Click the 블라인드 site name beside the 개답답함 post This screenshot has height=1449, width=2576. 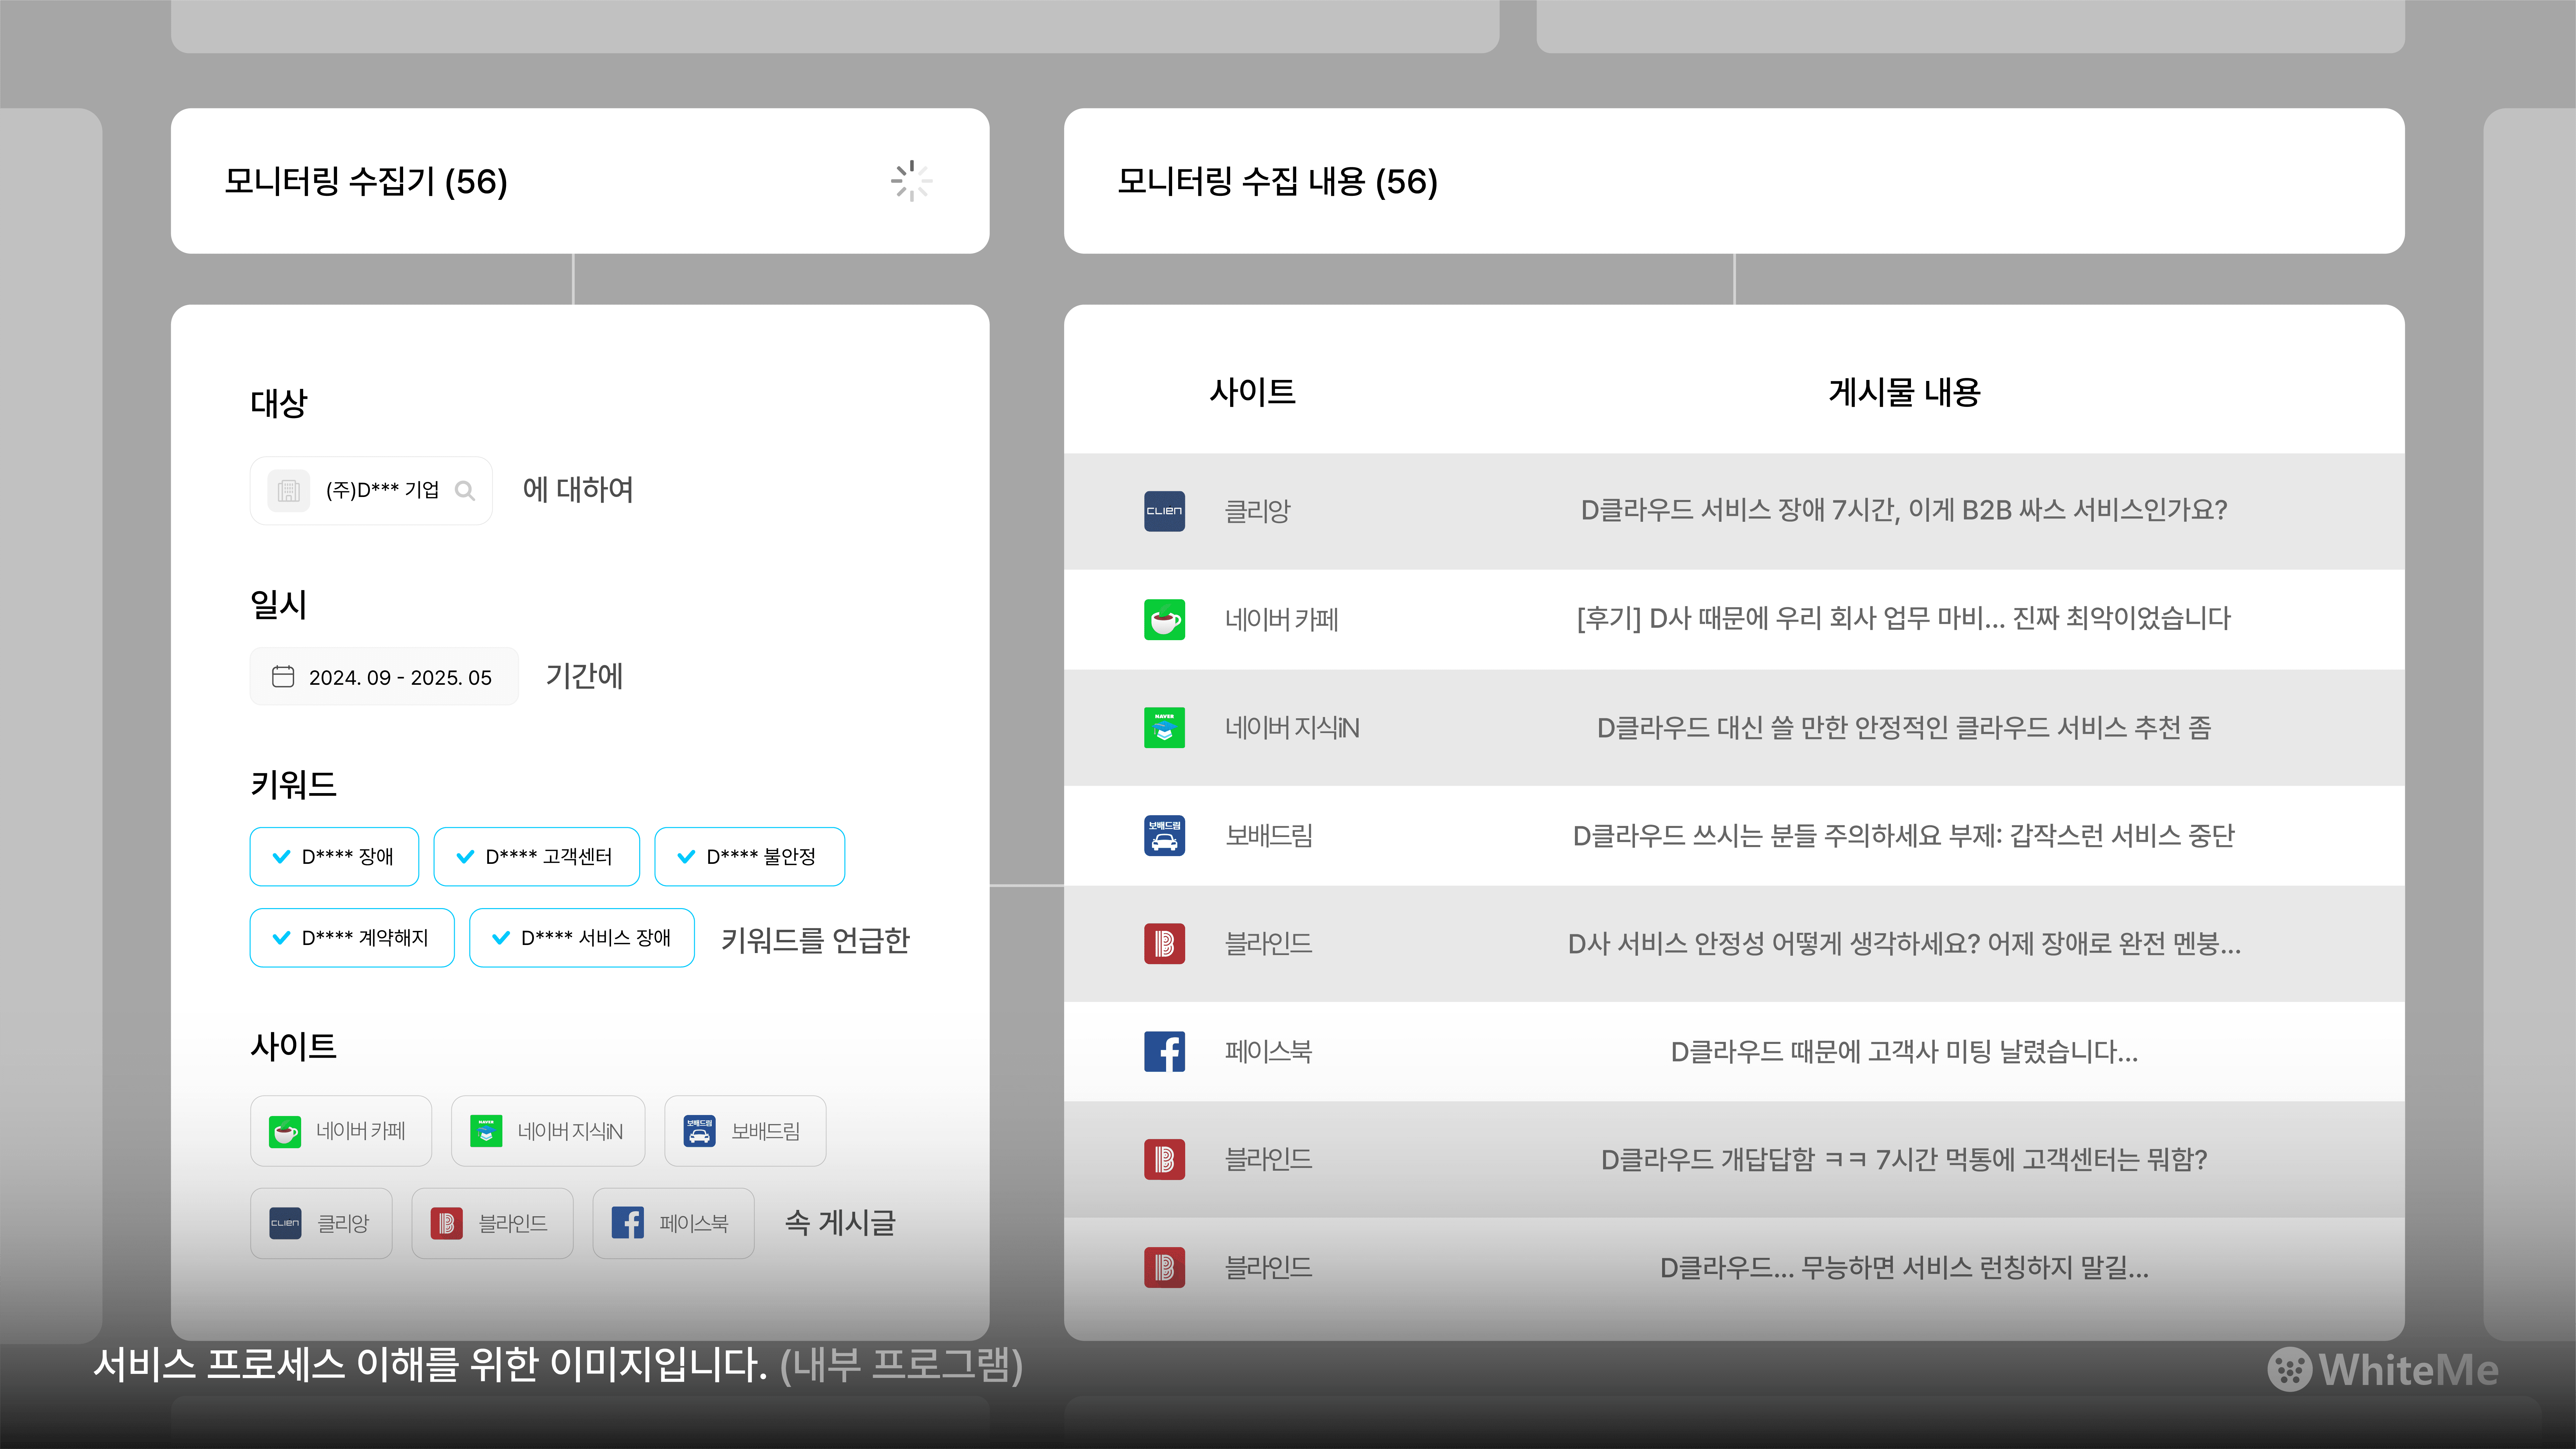(x=1269, y=1160)
